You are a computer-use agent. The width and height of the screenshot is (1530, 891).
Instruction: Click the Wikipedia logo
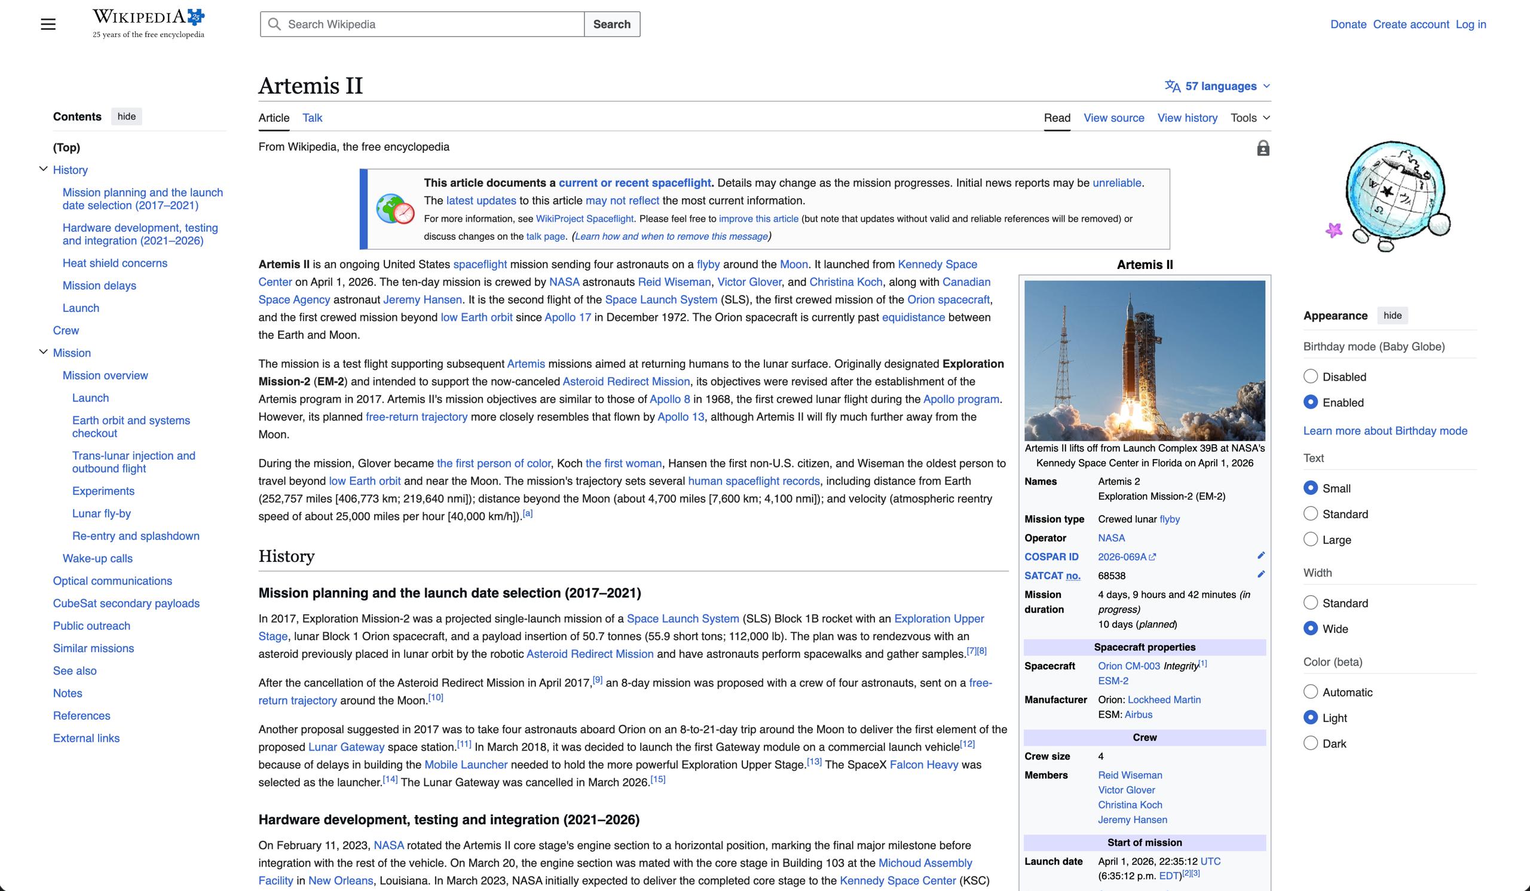click(148, 24)
